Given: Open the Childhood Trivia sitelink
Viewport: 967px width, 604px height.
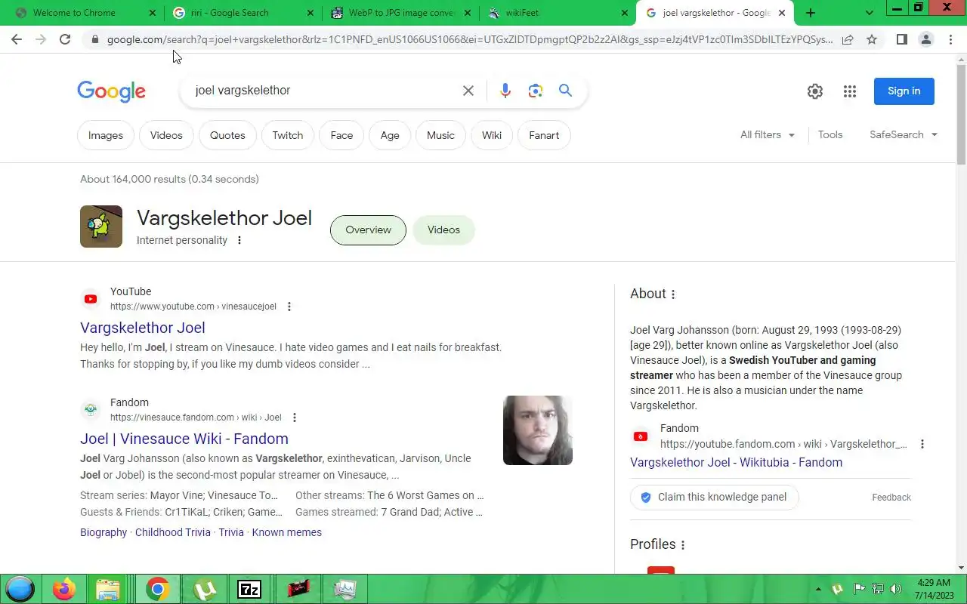Looking at the screenshot, I should (x=173, y=532).
